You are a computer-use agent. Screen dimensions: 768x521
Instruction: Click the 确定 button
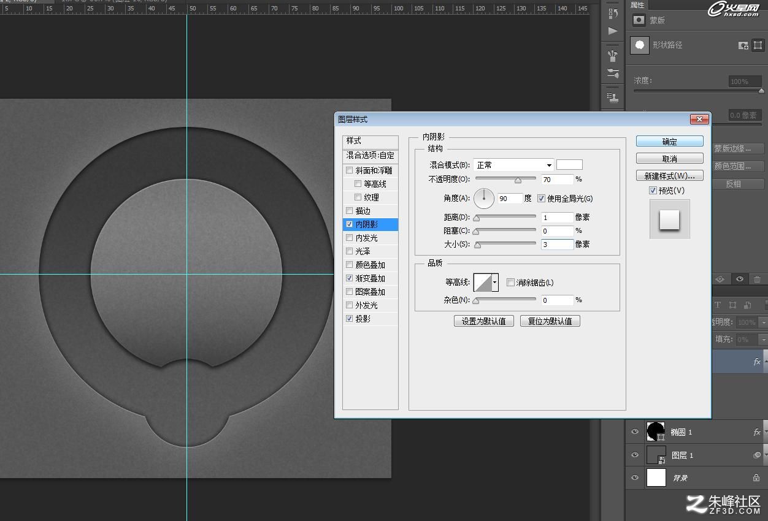[669, 142]
